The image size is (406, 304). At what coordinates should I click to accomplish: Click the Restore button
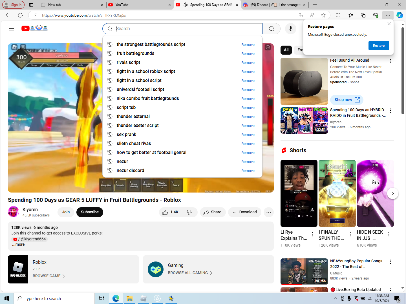coord(379,46)
